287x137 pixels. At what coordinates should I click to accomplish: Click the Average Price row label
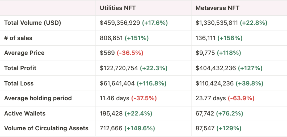[x=24, y=53]
